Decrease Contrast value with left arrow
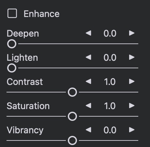The width and height of the screenshot is (150, 147). tap(88, 81)
